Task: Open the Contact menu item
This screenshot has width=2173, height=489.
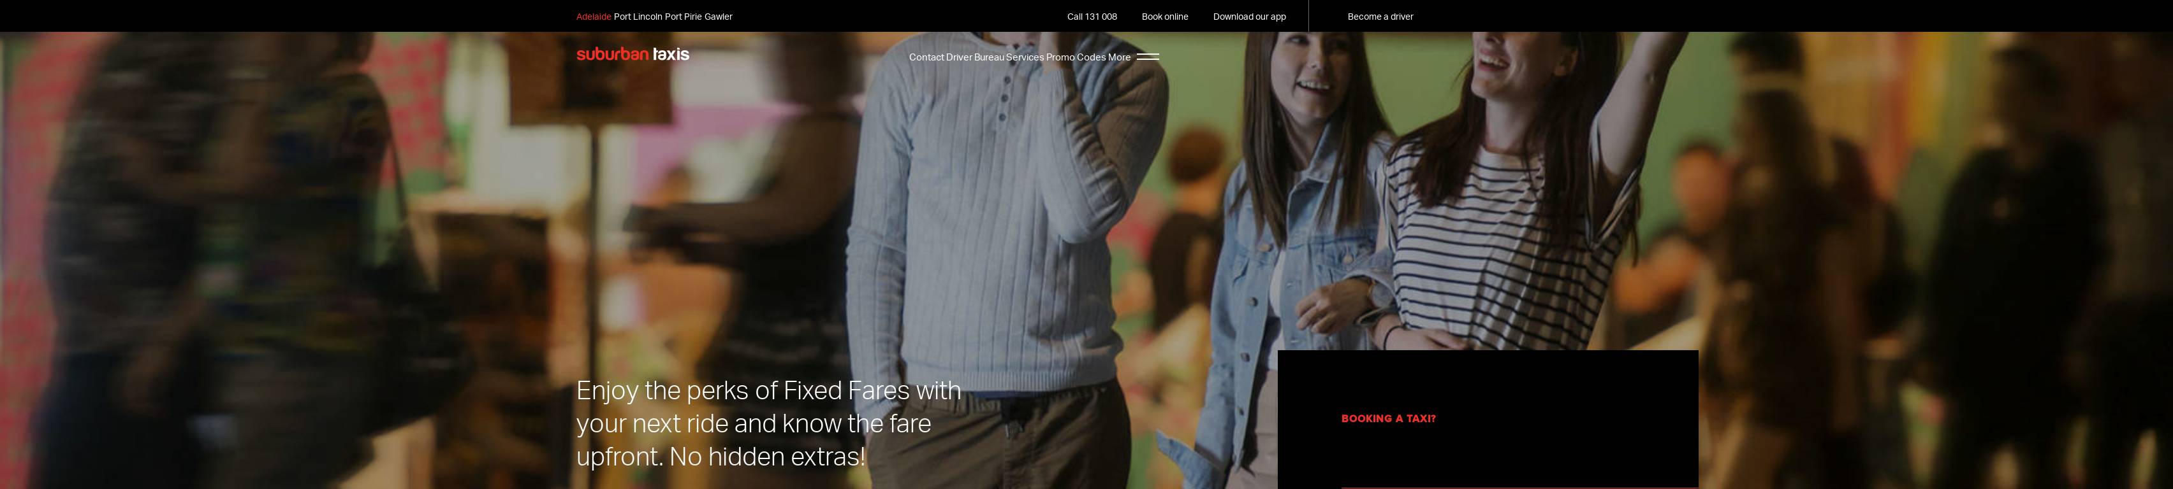Action: tap(926, 57)
